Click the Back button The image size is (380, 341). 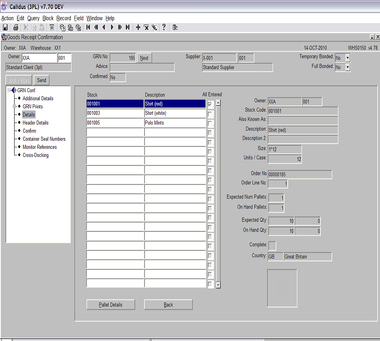click(168, 305)
